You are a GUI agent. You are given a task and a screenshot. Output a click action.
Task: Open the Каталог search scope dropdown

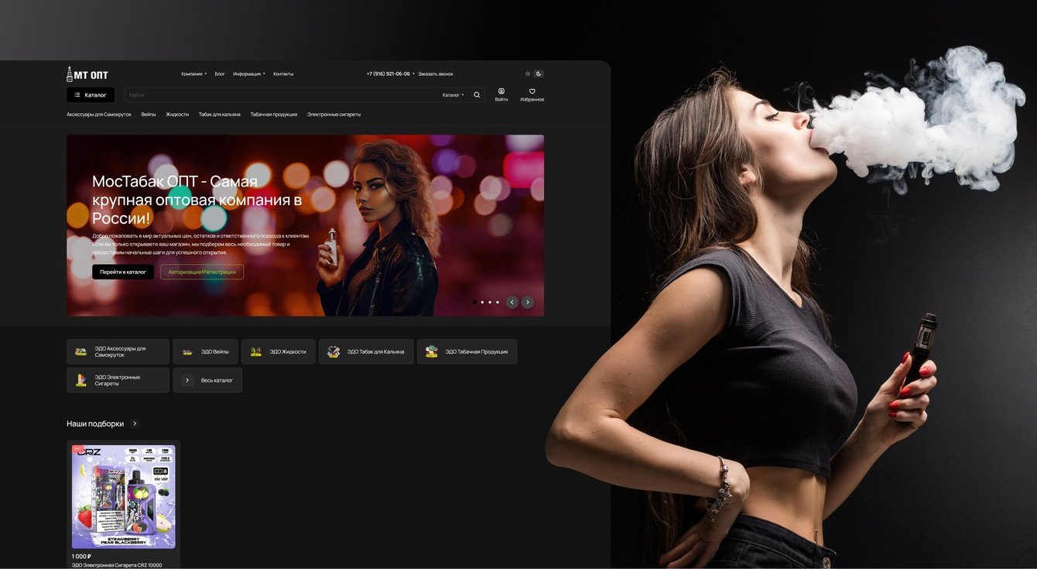point(453,95)
